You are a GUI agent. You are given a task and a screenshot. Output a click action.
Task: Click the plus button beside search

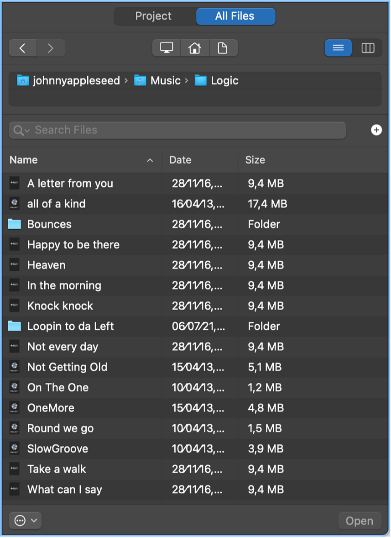tap(376, 130)
